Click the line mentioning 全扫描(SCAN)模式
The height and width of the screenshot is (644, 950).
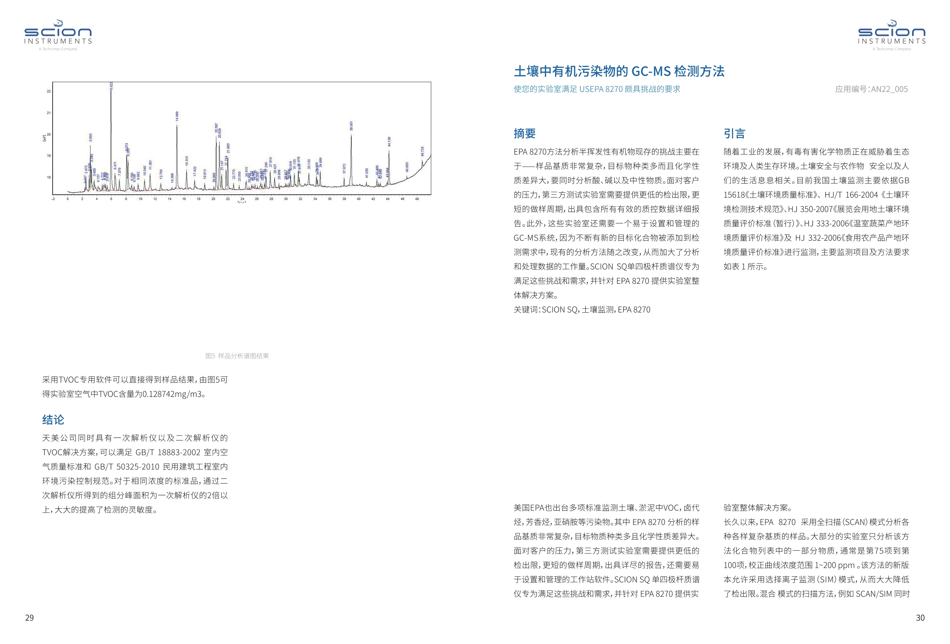pyautogui.click(x=816, y=522)
